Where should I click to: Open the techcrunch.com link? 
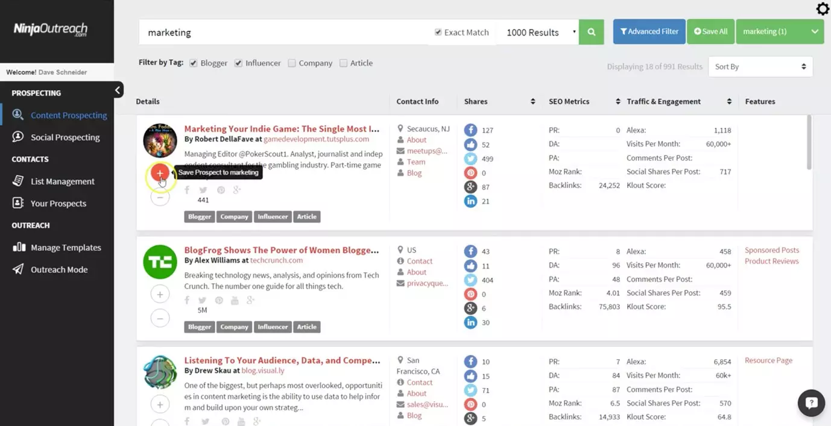coord(276,260)
